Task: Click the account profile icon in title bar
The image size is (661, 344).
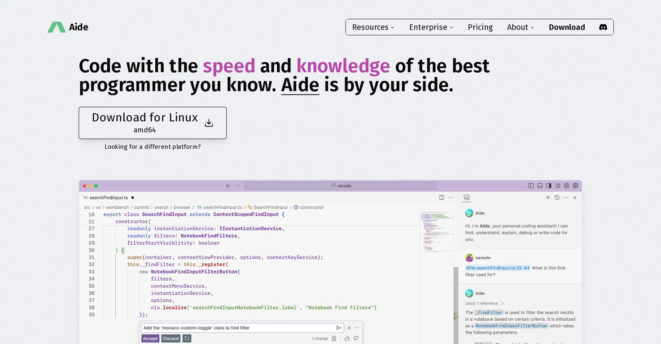Action: coord(567,185)
